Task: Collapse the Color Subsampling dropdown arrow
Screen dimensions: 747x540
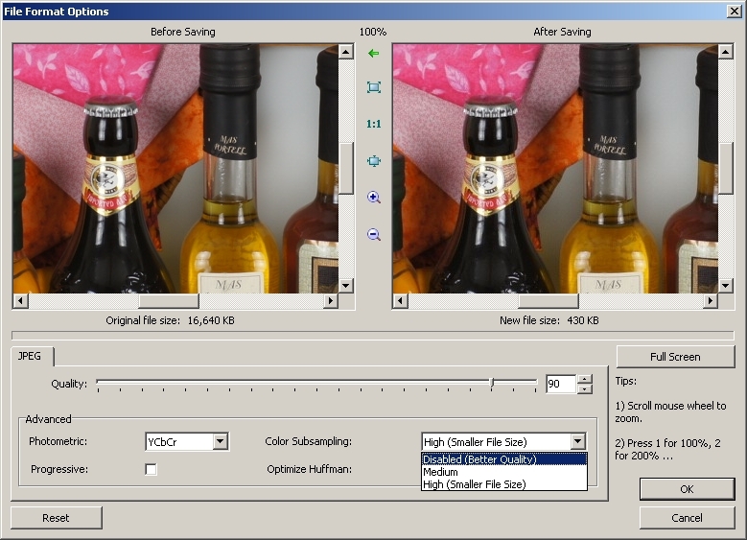Action: pyautogui.click(x=577, y=441)
